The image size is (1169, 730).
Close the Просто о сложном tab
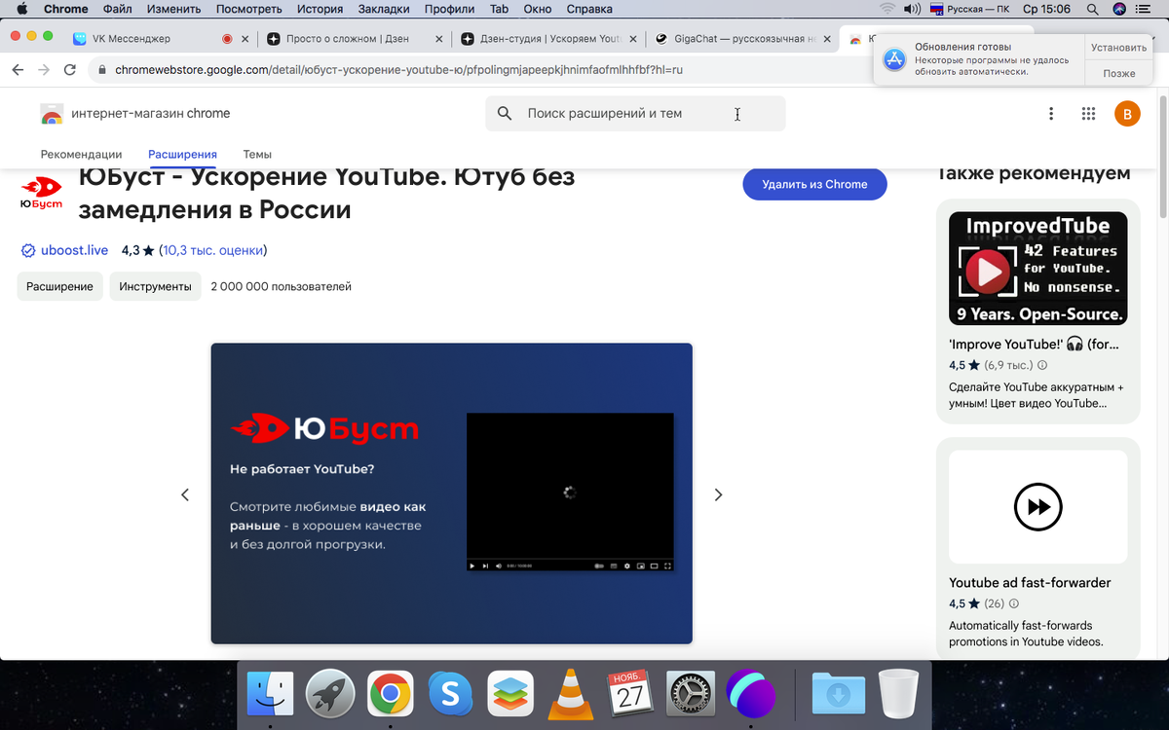pos(438,39)
